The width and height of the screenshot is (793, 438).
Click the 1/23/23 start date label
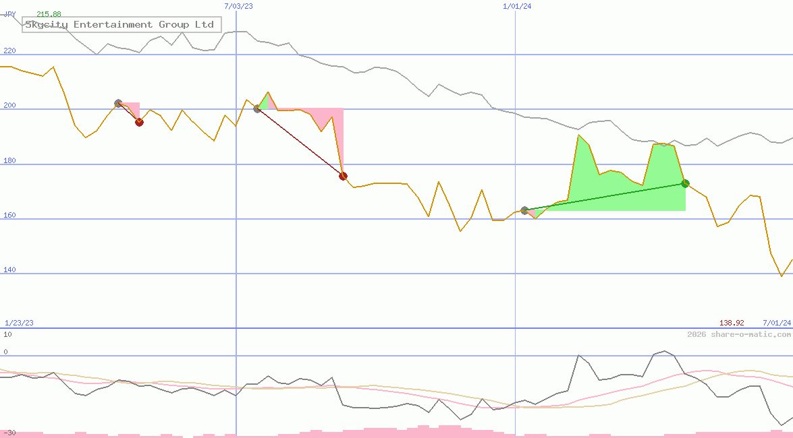(x=19, y=323)
